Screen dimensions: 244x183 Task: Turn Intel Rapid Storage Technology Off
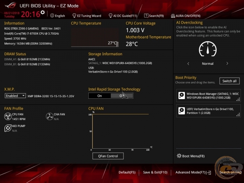(x=122, y=96)
